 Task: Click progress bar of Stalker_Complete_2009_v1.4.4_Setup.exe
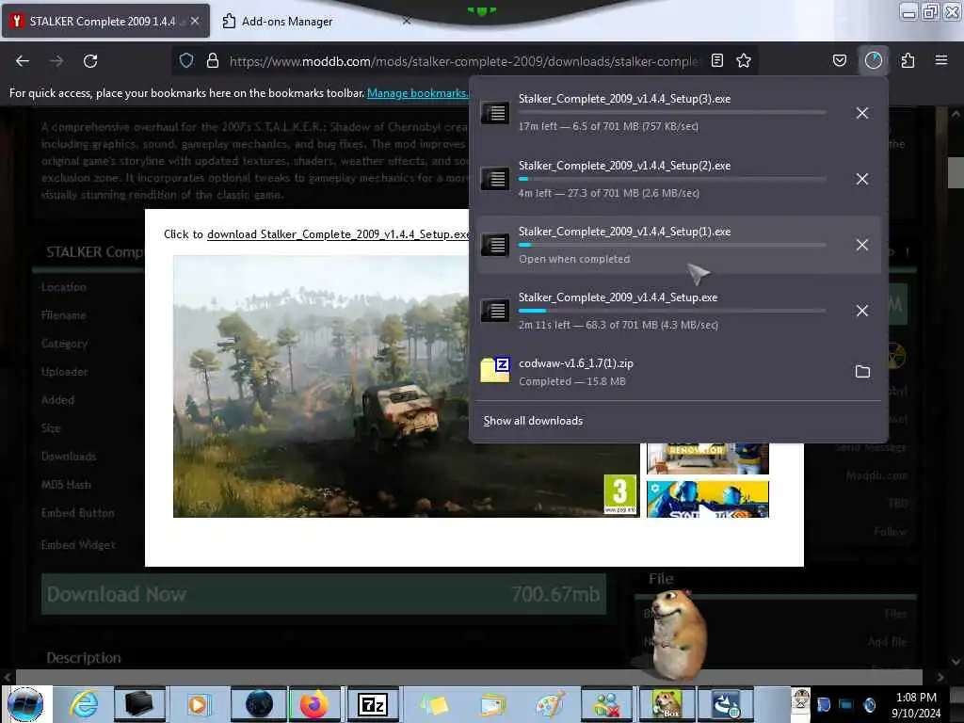(x=672, y=311)
